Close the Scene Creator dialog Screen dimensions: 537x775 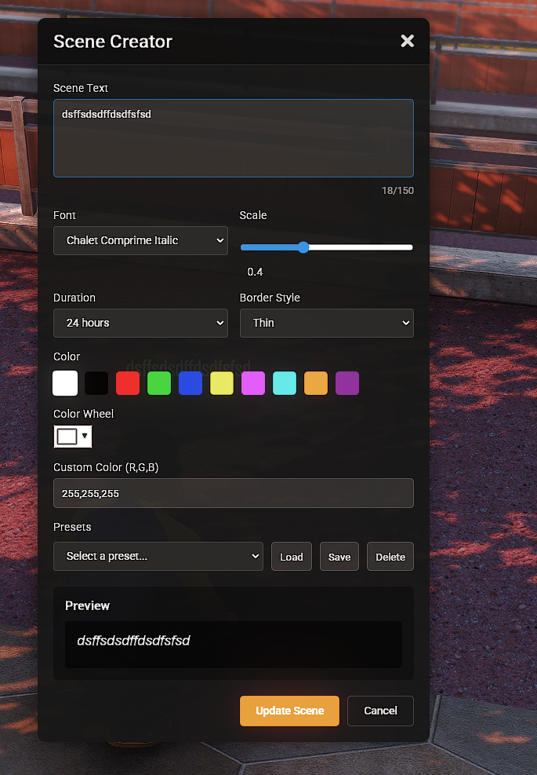407,41
